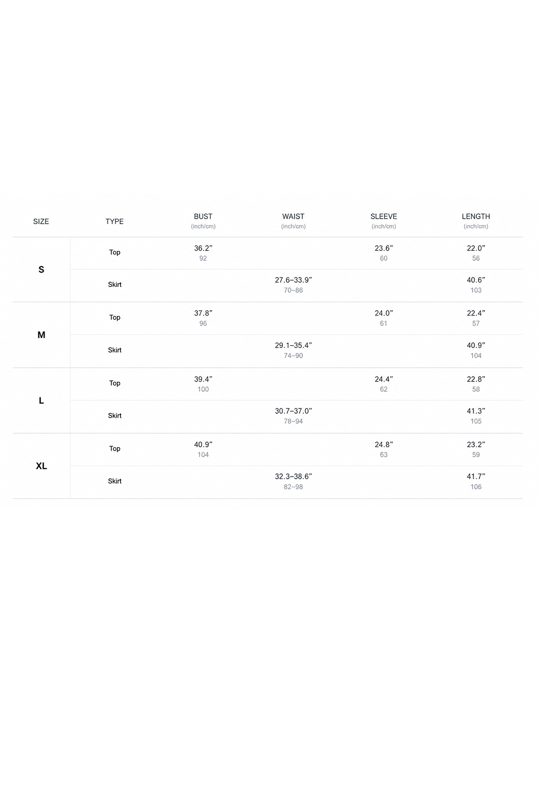
Task: Click the WAIST column header
Action: point(293,217)
